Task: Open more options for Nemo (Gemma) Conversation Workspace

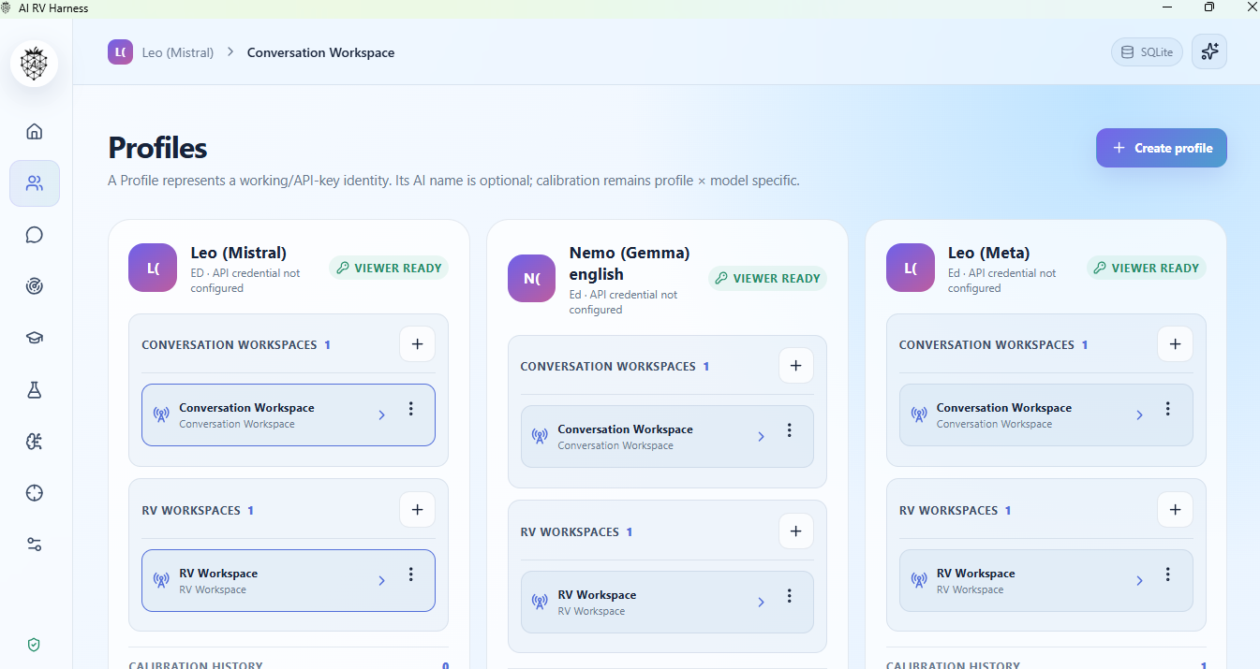Action: point(789,430)
